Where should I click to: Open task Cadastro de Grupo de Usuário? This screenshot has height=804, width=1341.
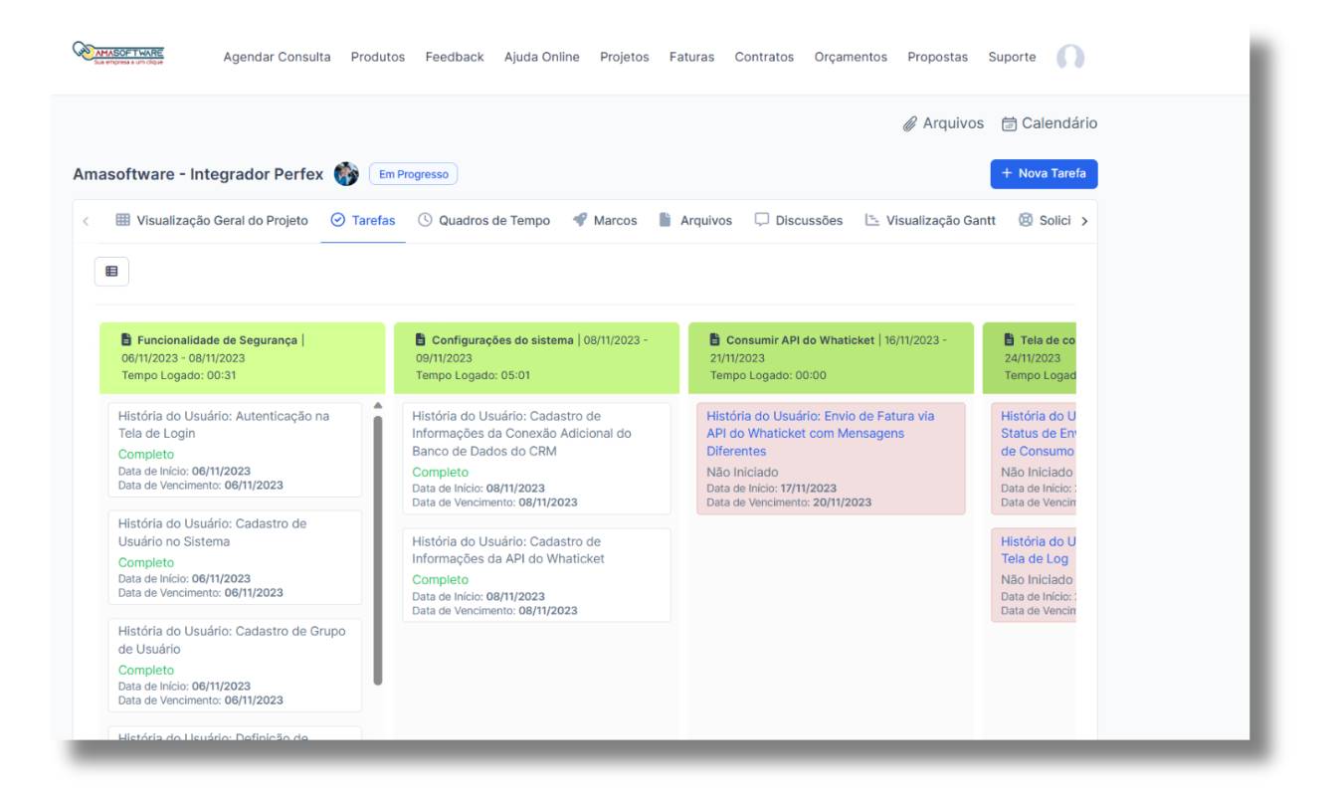point(232,640)
